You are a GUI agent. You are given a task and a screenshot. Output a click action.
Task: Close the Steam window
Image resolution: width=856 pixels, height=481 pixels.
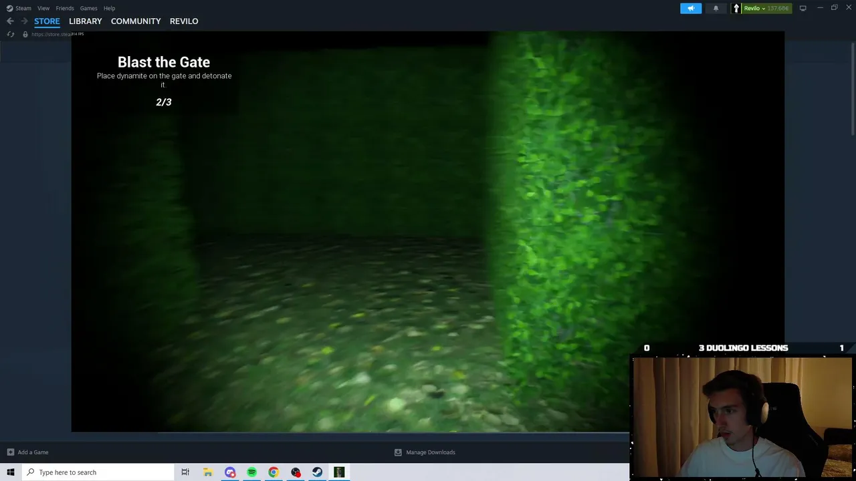coord(849,8)
